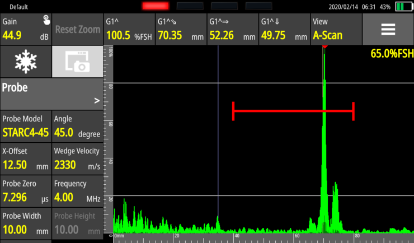Open Probe Model STARC4-45 selector
The height and width of the screenshot is (243, 414).
click(x=26, y=127)
